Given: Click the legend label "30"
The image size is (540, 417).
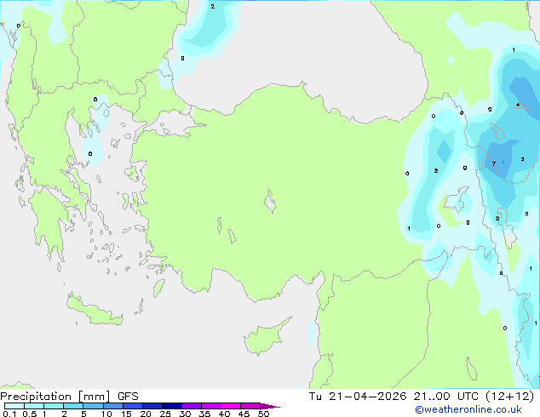Looking at the screenshot, I should click(x=185, y=414).
